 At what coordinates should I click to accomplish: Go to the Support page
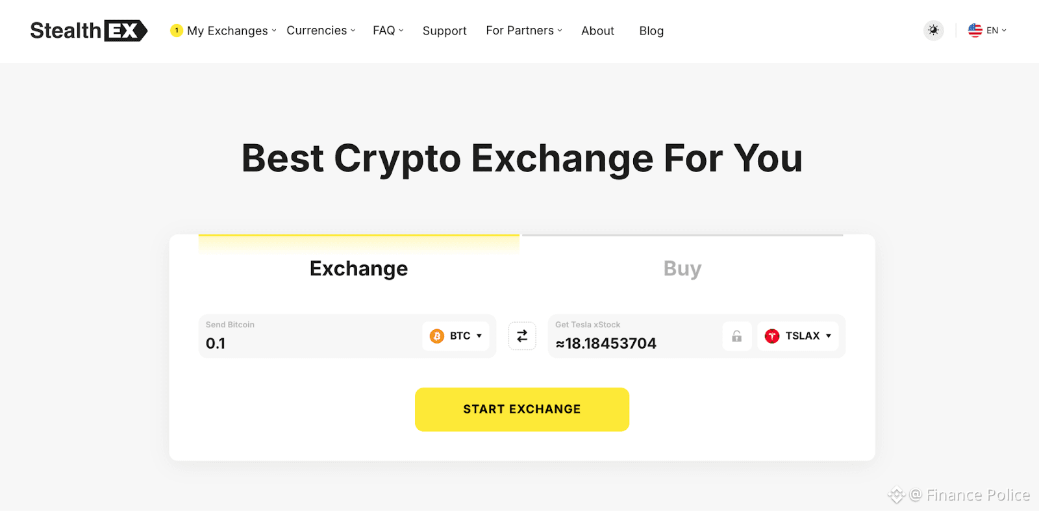pos(444,31)
